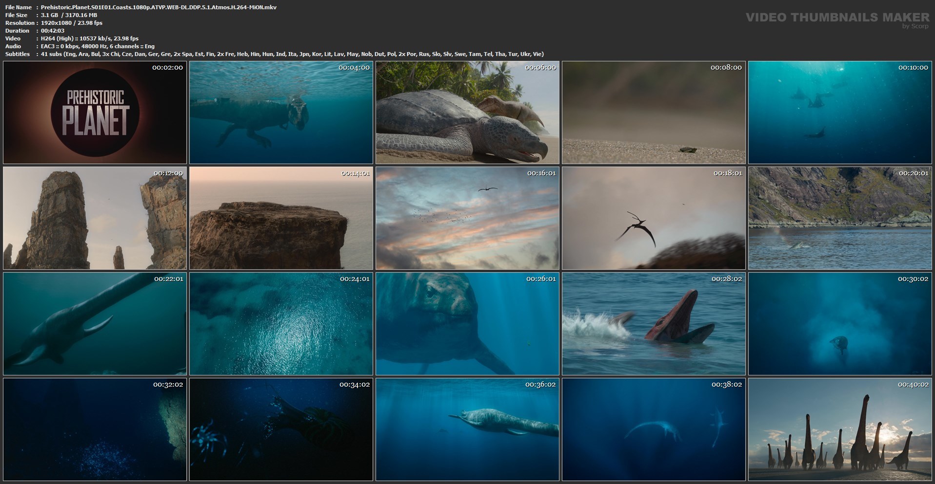Click the timestamp label 00:30:02
The height and width of the screenshot is (484, 935).
point(913,279)
